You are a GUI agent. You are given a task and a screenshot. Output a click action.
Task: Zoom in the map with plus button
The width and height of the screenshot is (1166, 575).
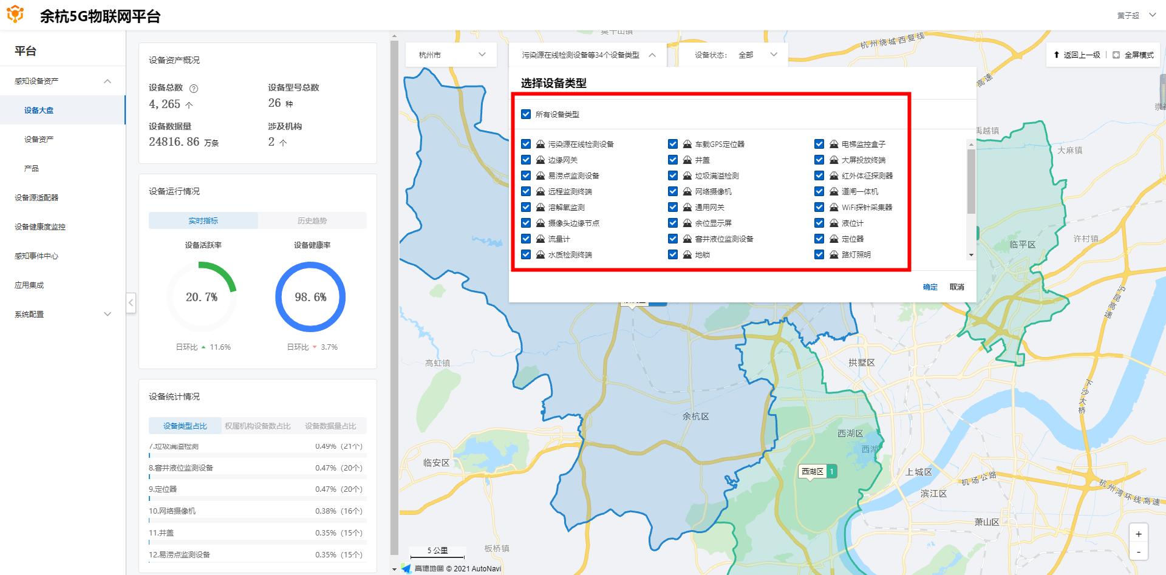coord(1139,534)
